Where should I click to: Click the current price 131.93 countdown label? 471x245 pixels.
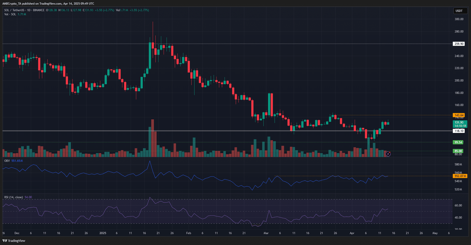click(x=459, y=124)
